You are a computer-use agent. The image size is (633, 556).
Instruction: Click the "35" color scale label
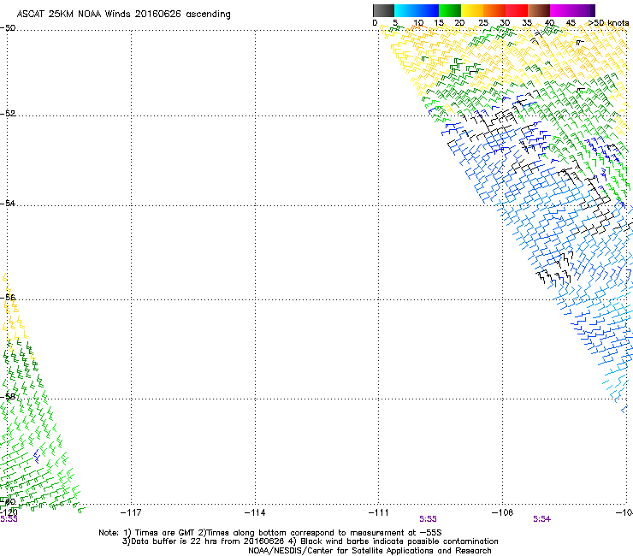(527, 23)
